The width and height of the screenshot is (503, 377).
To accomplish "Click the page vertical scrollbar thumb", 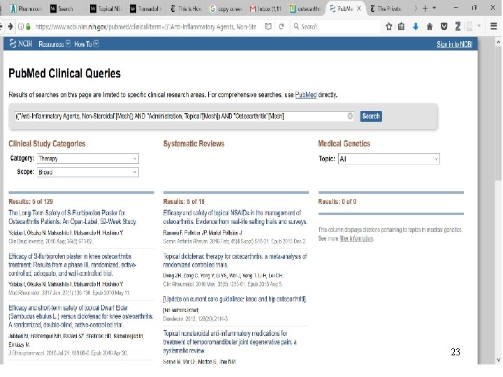I will (x=498, y=113).
